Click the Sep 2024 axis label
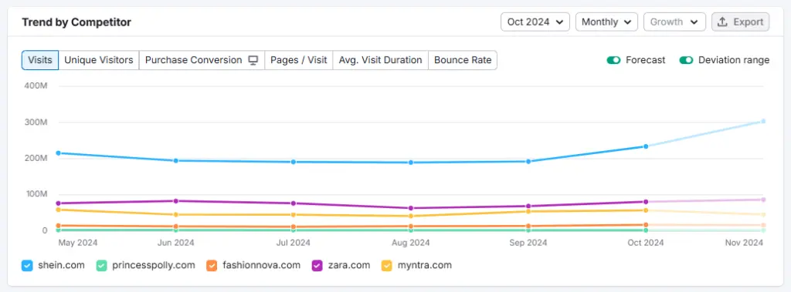Viewport: 791px width, 292px height. click(528, 243)
